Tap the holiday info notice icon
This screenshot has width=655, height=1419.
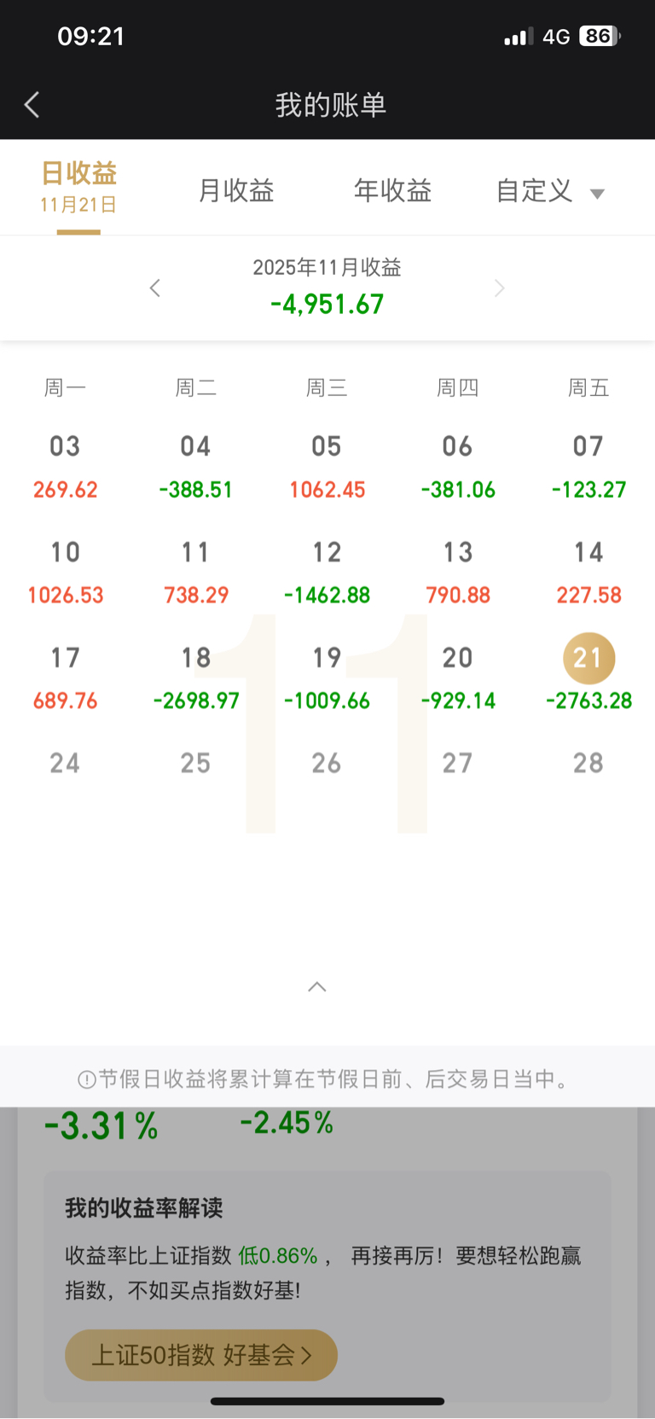[87, 1079]
